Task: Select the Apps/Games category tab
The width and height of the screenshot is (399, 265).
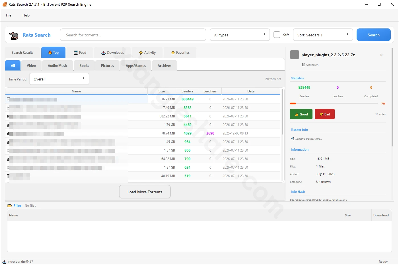Action: 136,65
